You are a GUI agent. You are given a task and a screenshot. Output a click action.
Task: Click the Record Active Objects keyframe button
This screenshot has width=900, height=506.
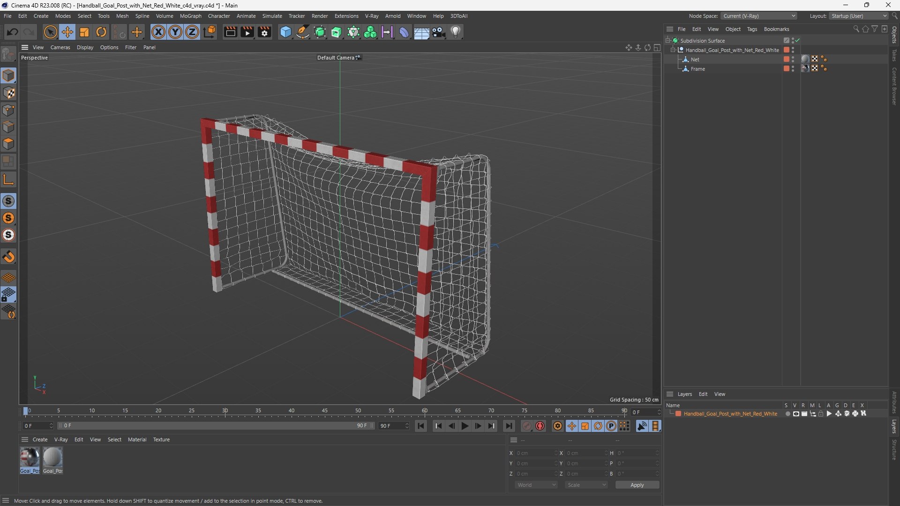coord(527,426)
